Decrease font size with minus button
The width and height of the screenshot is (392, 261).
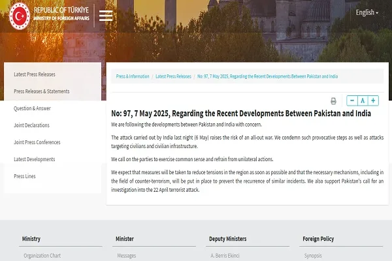click(352, 100)
